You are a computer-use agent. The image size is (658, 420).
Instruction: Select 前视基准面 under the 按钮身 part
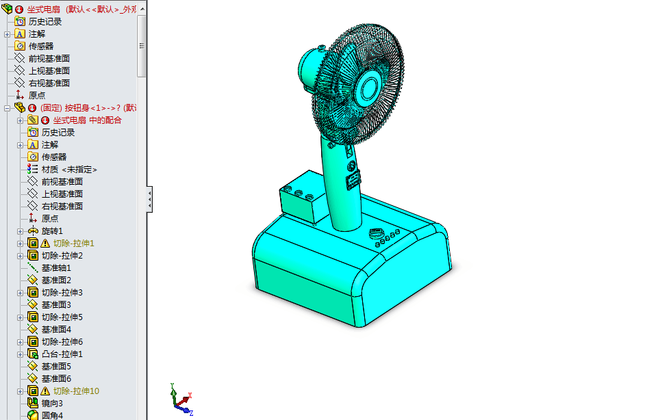pos(62,181)
